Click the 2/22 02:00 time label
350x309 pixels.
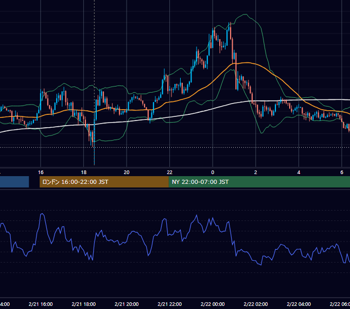(256, 304)
